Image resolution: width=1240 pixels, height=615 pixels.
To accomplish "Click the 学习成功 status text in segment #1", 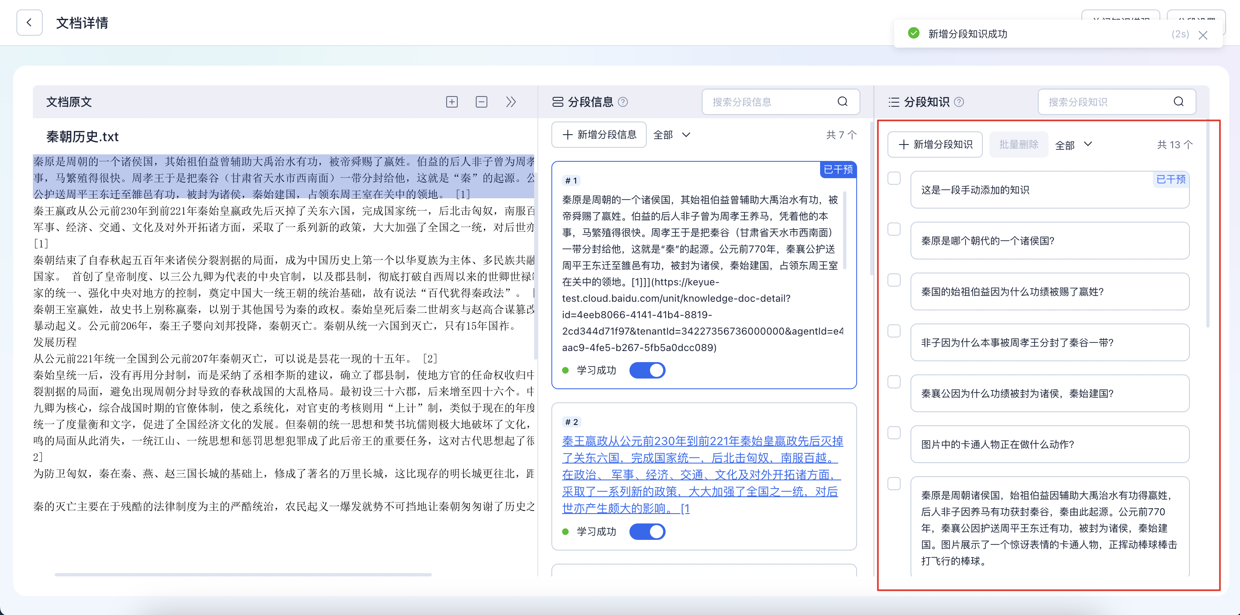I will coord(597,370).
